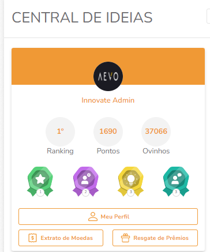Click the CENTRAL DE IDEIAS heading

tap(82, 17)
